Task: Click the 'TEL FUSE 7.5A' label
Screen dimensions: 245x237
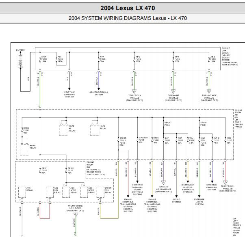Action: (192, 140)
